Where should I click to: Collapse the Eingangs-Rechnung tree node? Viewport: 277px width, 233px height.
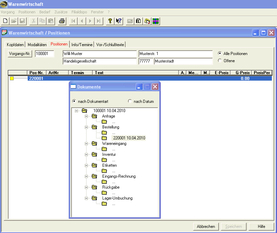[x=86, y=177]
